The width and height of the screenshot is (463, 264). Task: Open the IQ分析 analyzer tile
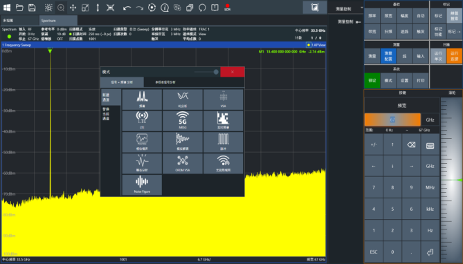[x=183, y=100]
